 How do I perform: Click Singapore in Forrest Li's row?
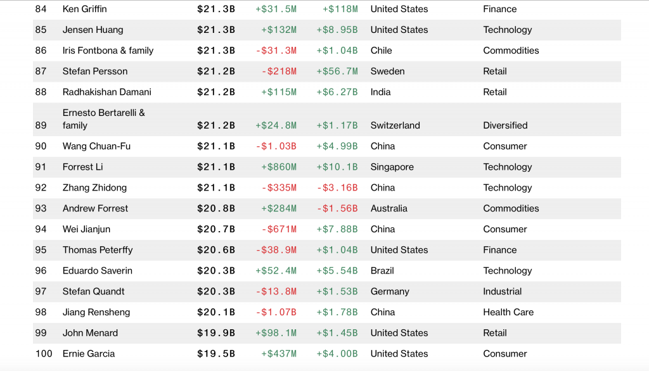pyautogui.click(x=392, y=167)
